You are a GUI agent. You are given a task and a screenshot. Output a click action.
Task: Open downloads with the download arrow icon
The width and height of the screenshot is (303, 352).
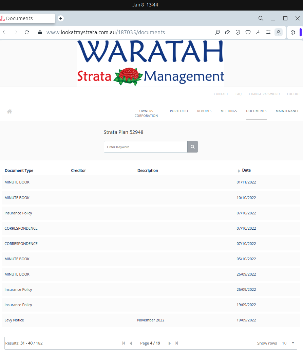[x=258, y=32]
